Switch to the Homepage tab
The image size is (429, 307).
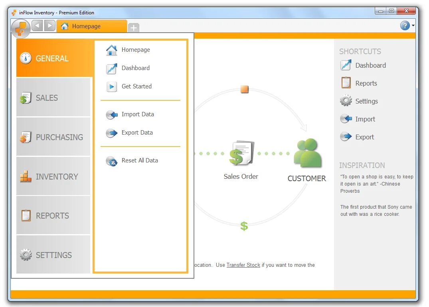coord(92,26)
